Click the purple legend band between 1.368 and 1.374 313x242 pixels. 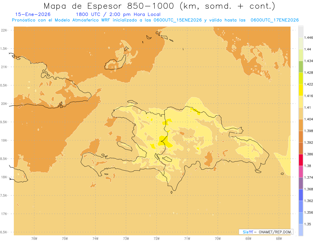(301, 183)
